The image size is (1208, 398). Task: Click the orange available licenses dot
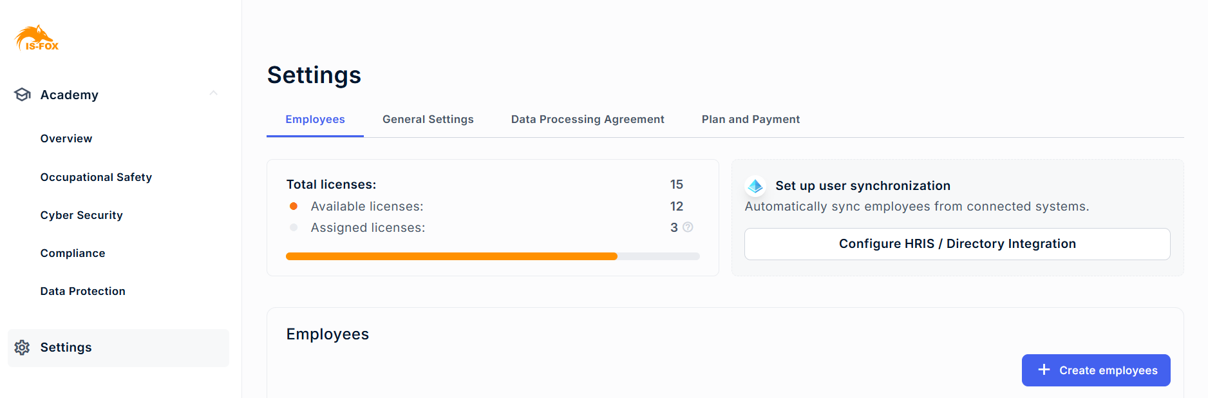coord(294,206)
